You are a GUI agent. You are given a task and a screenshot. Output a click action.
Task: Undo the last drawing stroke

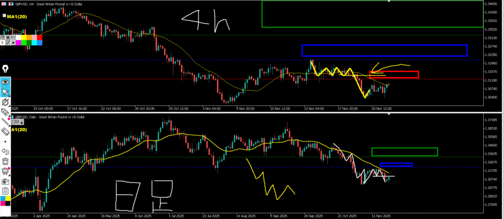point(5,151)
